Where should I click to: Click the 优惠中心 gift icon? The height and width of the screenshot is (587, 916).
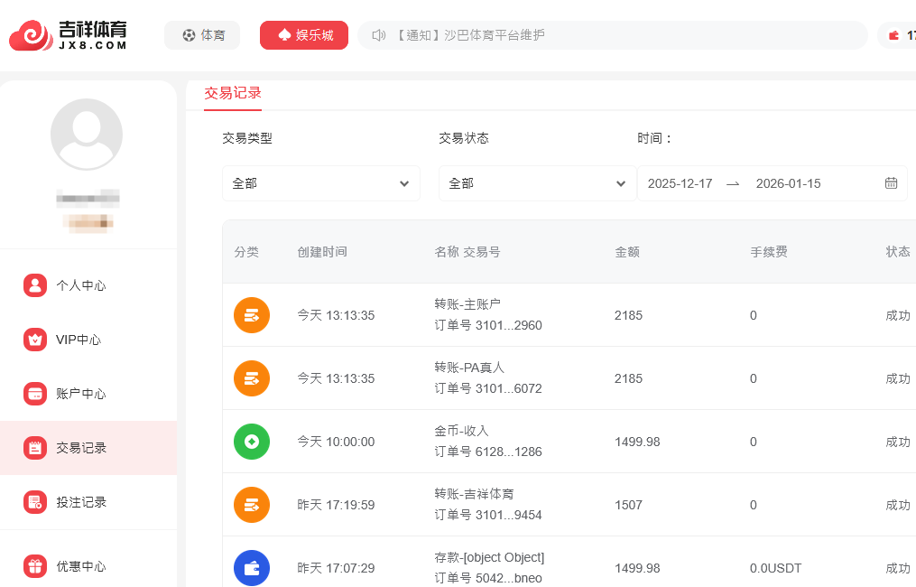pos(35,566)
